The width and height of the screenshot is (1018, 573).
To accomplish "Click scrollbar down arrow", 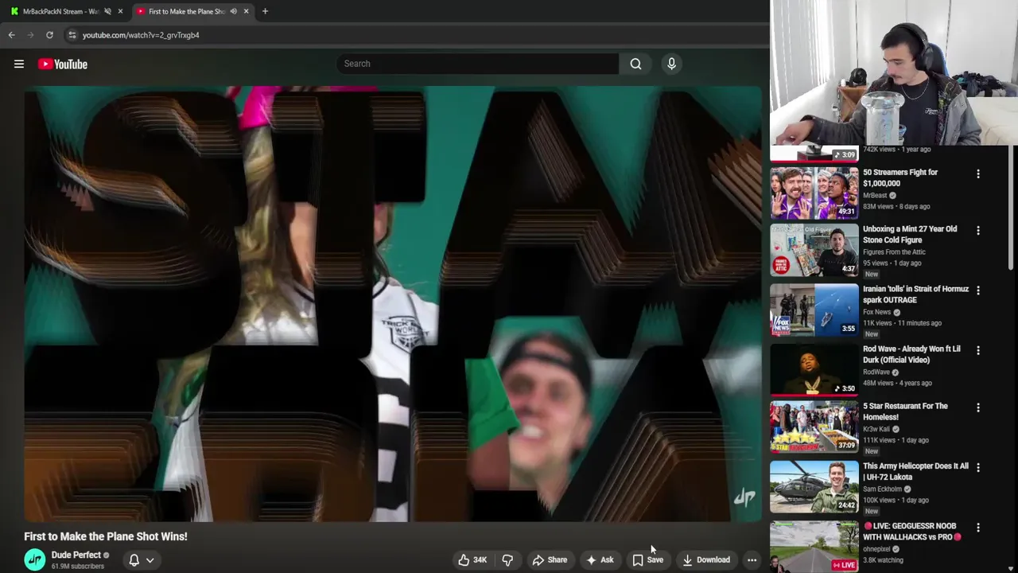I will [x=1012, y=568].
